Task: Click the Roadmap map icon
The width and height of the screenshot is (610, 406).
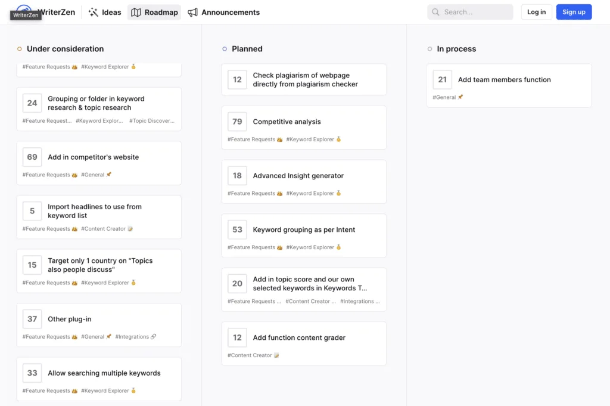Action: 136,12
